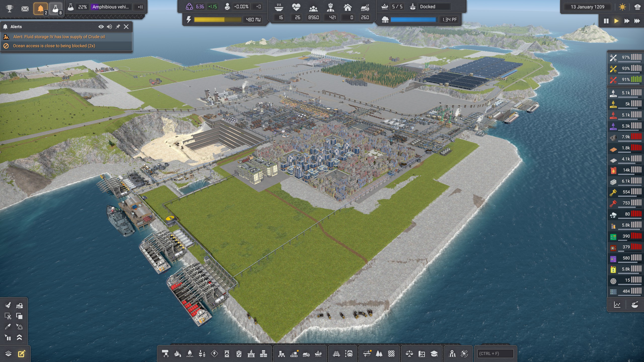Screen dimensions: 644x362
Task: Open the ships and docks build menu
Action: [x=318, y=354]
